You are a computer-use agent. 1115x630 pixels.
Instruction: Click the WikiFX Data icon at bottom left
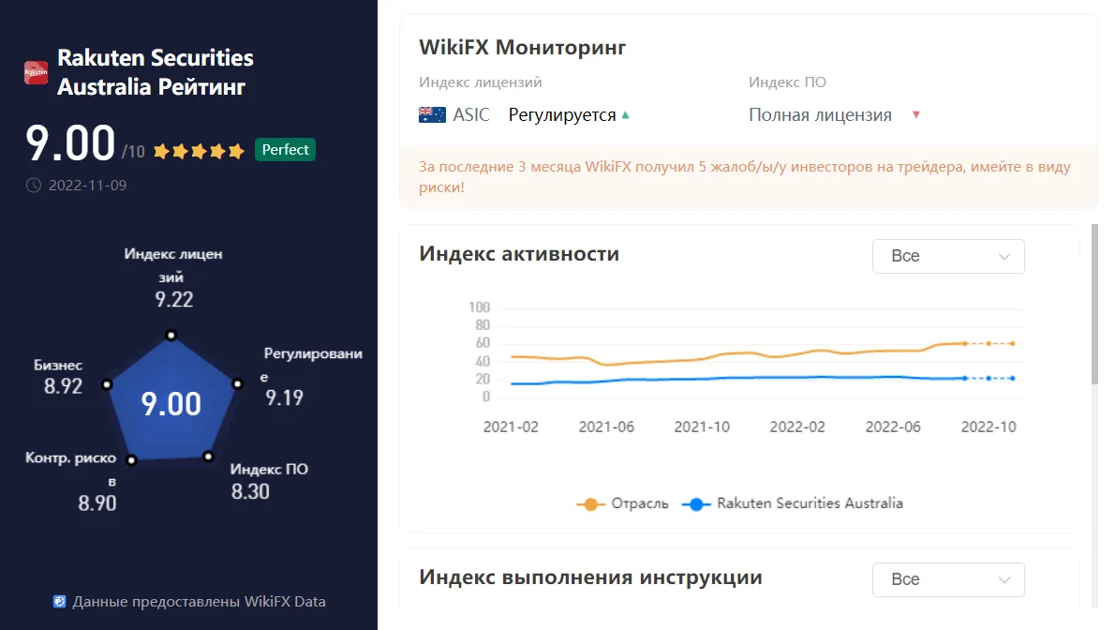[x=60, y=602]
